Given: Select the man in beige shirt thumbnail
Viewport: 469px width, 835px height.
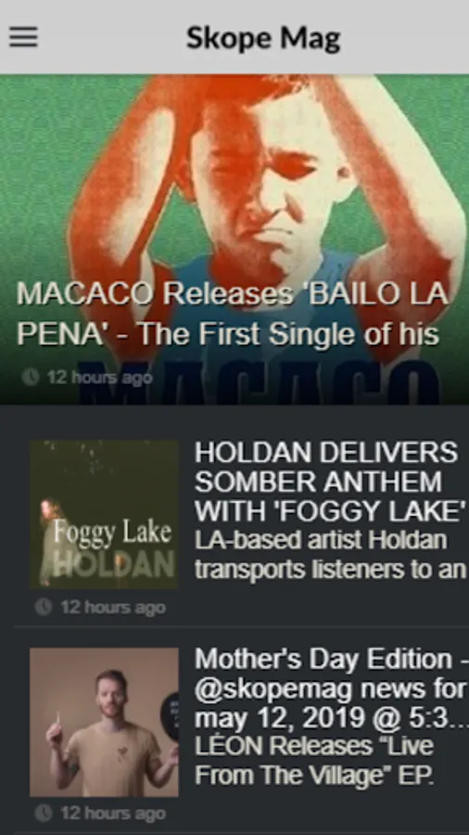Looking at the screenshot, I should click(104, 722).
